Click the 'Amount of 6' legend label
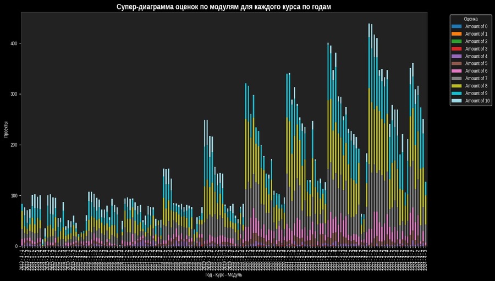 476,71
